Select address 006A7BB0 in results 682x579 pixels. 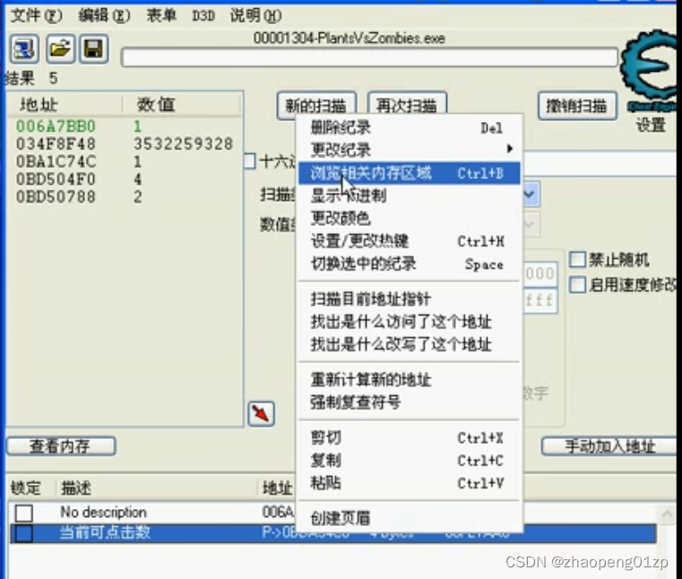coord(56,126)
